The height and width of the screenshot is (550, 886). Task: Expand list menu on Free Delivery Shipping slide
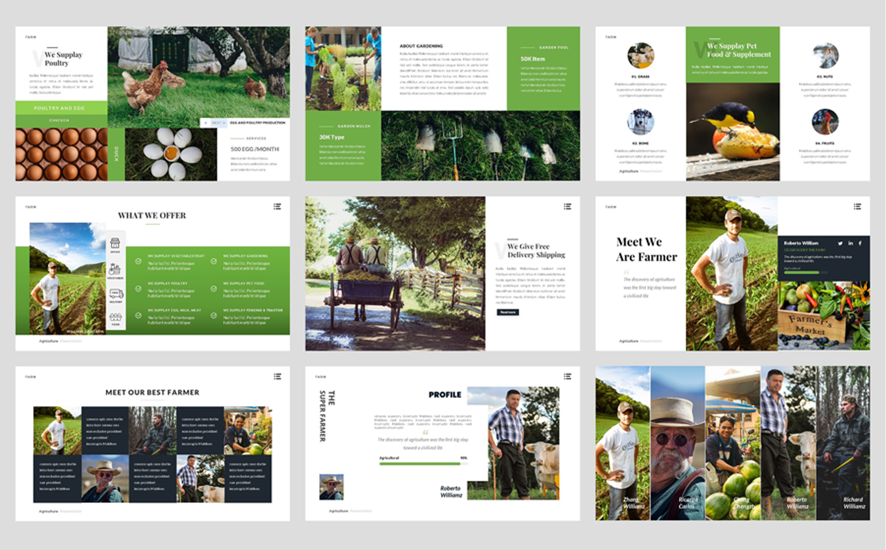pyautogui.click(x=567, y=206)
